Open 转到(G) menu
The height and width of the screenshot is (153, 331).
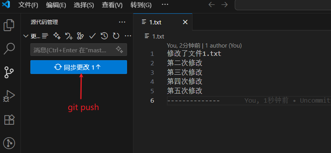(141, 5)
